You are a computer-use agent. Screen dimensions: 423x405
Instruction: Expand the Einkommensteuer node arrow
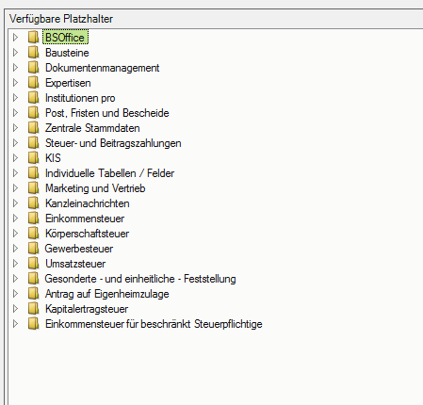[x=15, y=219]
